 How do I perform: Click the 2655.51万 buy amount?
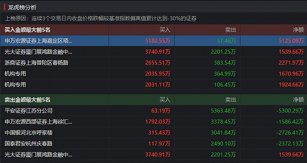157,62
